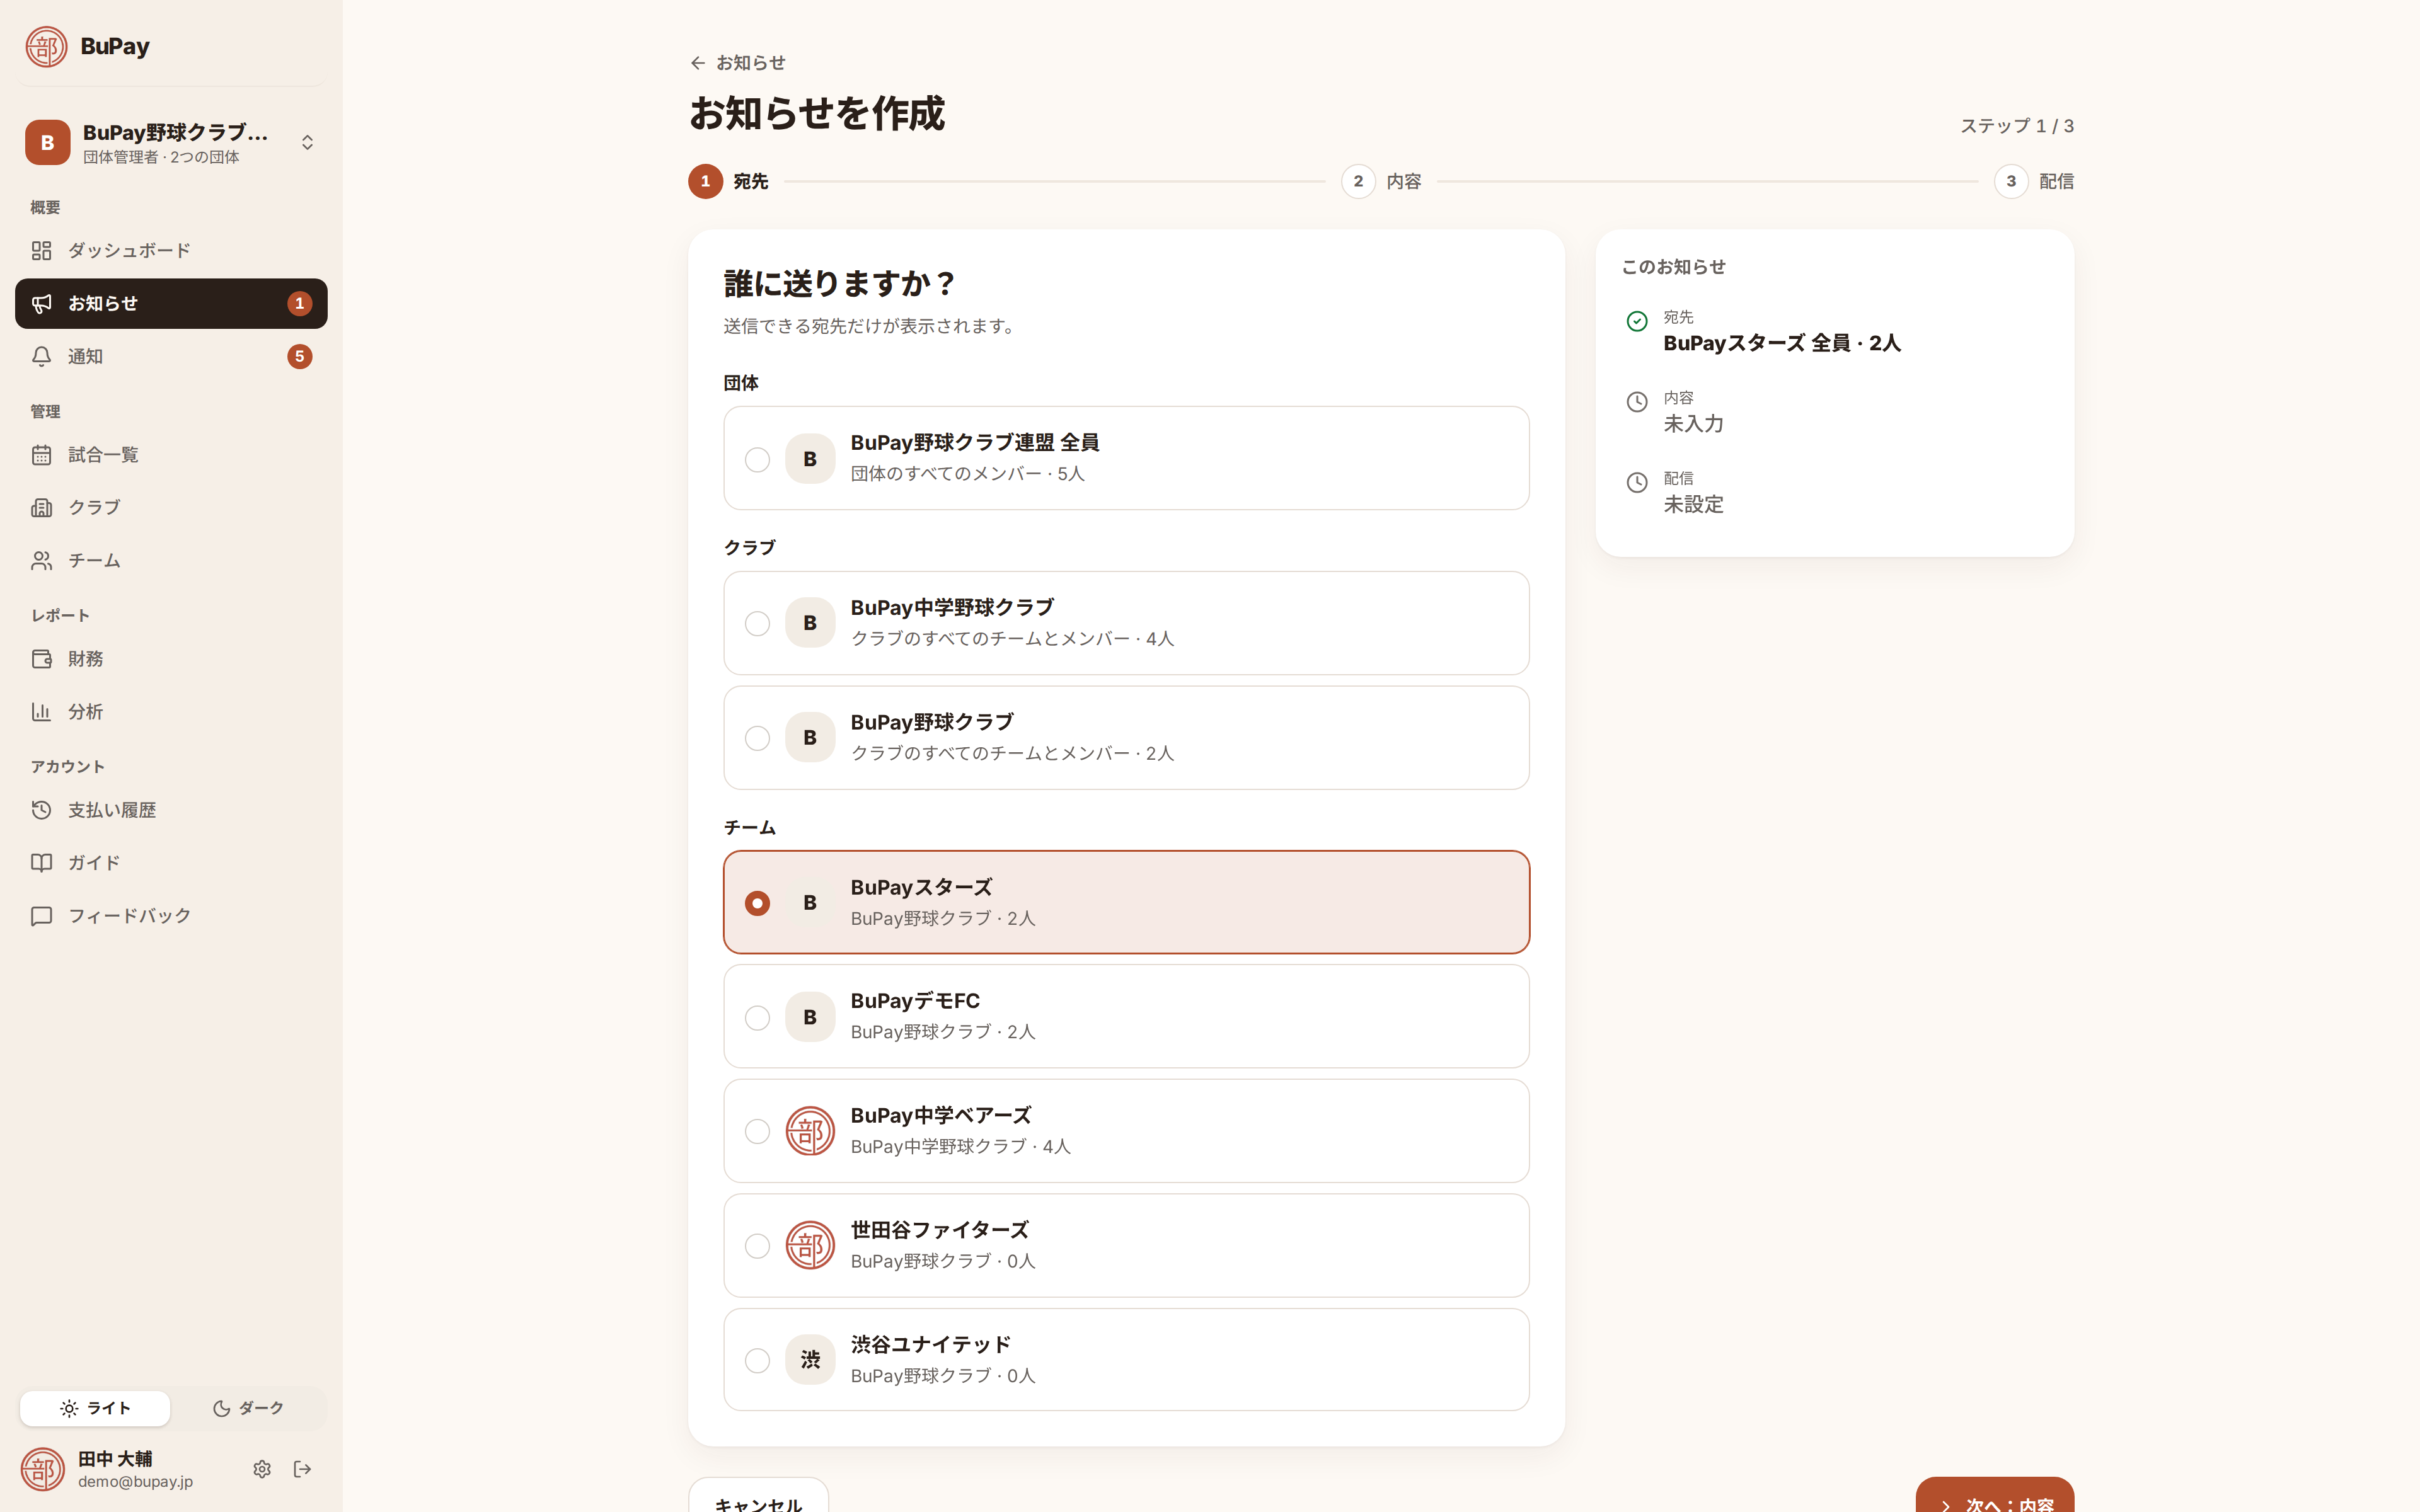
Task: Click the back arrow beside お知らせ
Action: [x=698, y=63]
